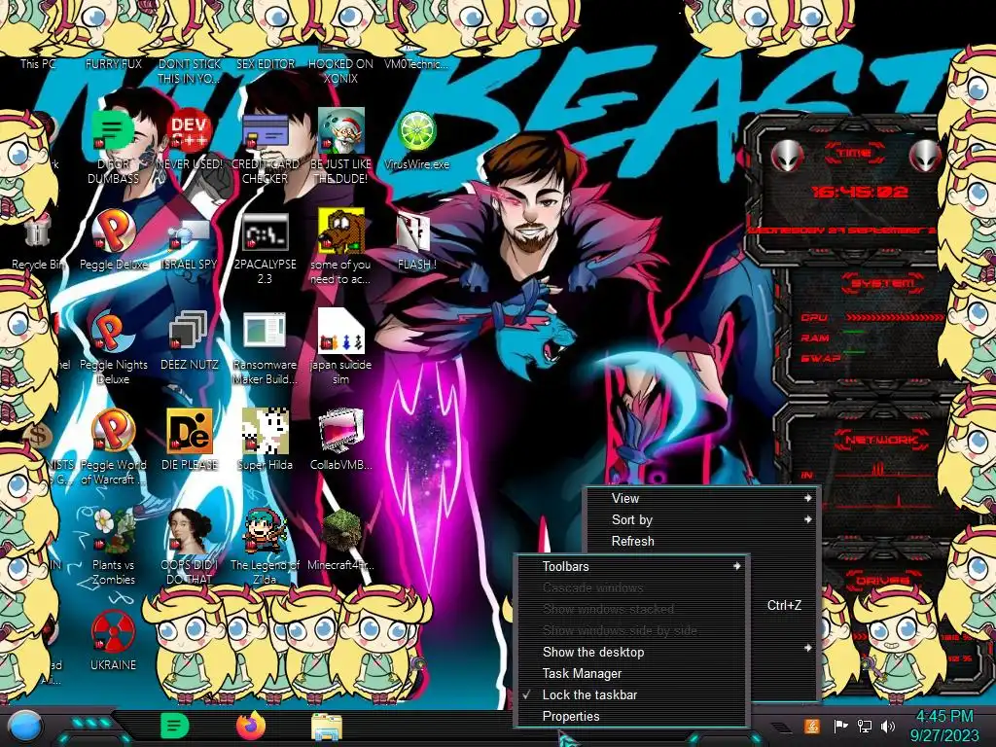This screenshot has height=747, width=996.
Task: Open the network tray icon
Action: click(864, 726)
